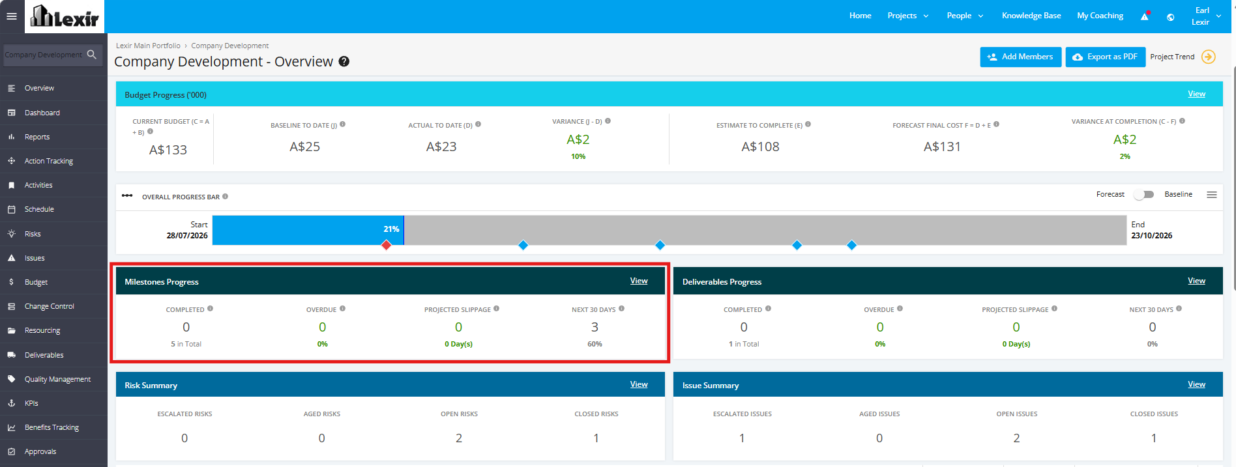Image resolution: width=1236 pixels, height=467 pixels.
Task: Expand the People dropdown menu
Action: click(965, 16)
